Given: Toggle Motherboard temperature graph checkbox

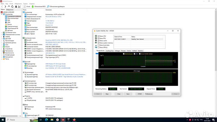Looking at the screenshot, I should [124, 54].
